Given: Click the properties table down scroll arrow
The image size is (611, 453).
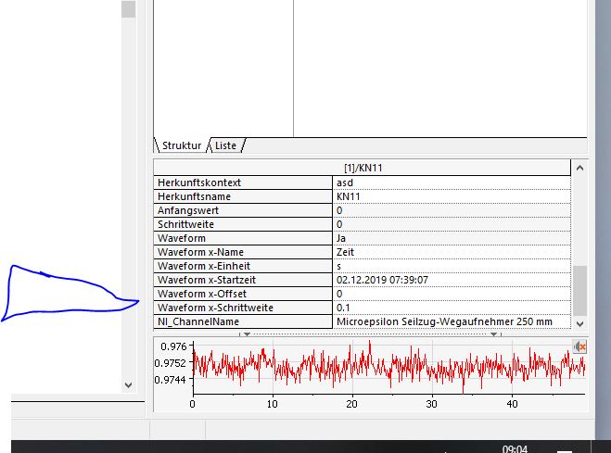Looking at the screenshot, I should 579,324.
